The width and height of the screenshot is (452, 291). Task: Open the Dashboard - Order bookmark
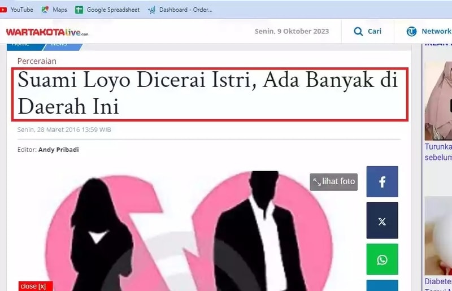click(x=180, y=10)
